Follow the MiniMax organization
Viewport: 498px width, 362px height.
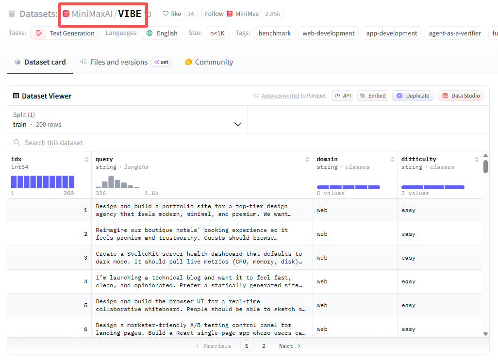tap(231, 14)
